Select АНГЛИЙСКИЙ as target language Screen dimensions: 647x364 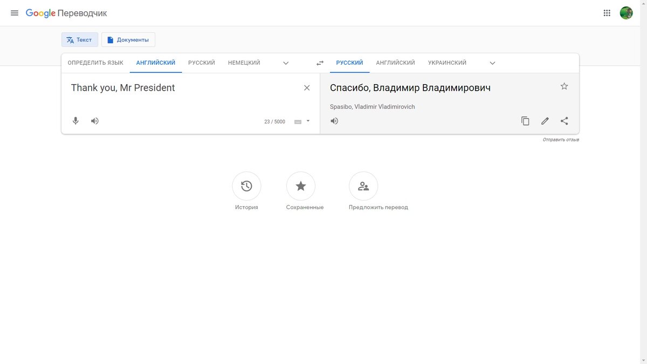[396, 63]
